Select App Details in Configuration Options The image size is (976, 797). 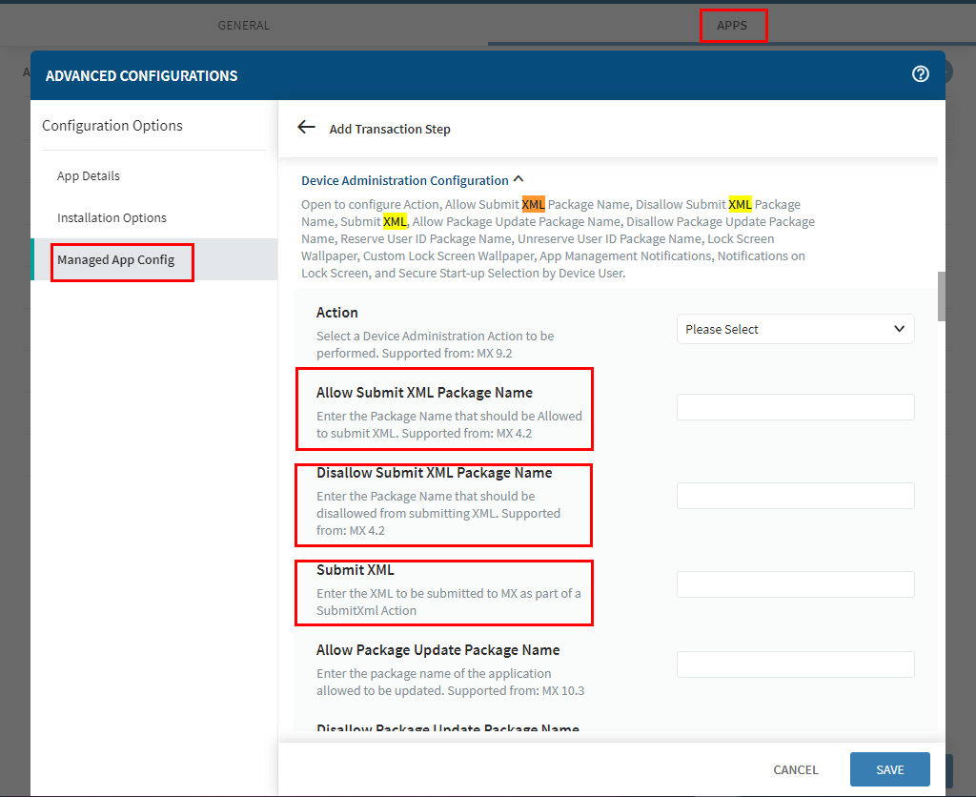[x=89, y=176]
